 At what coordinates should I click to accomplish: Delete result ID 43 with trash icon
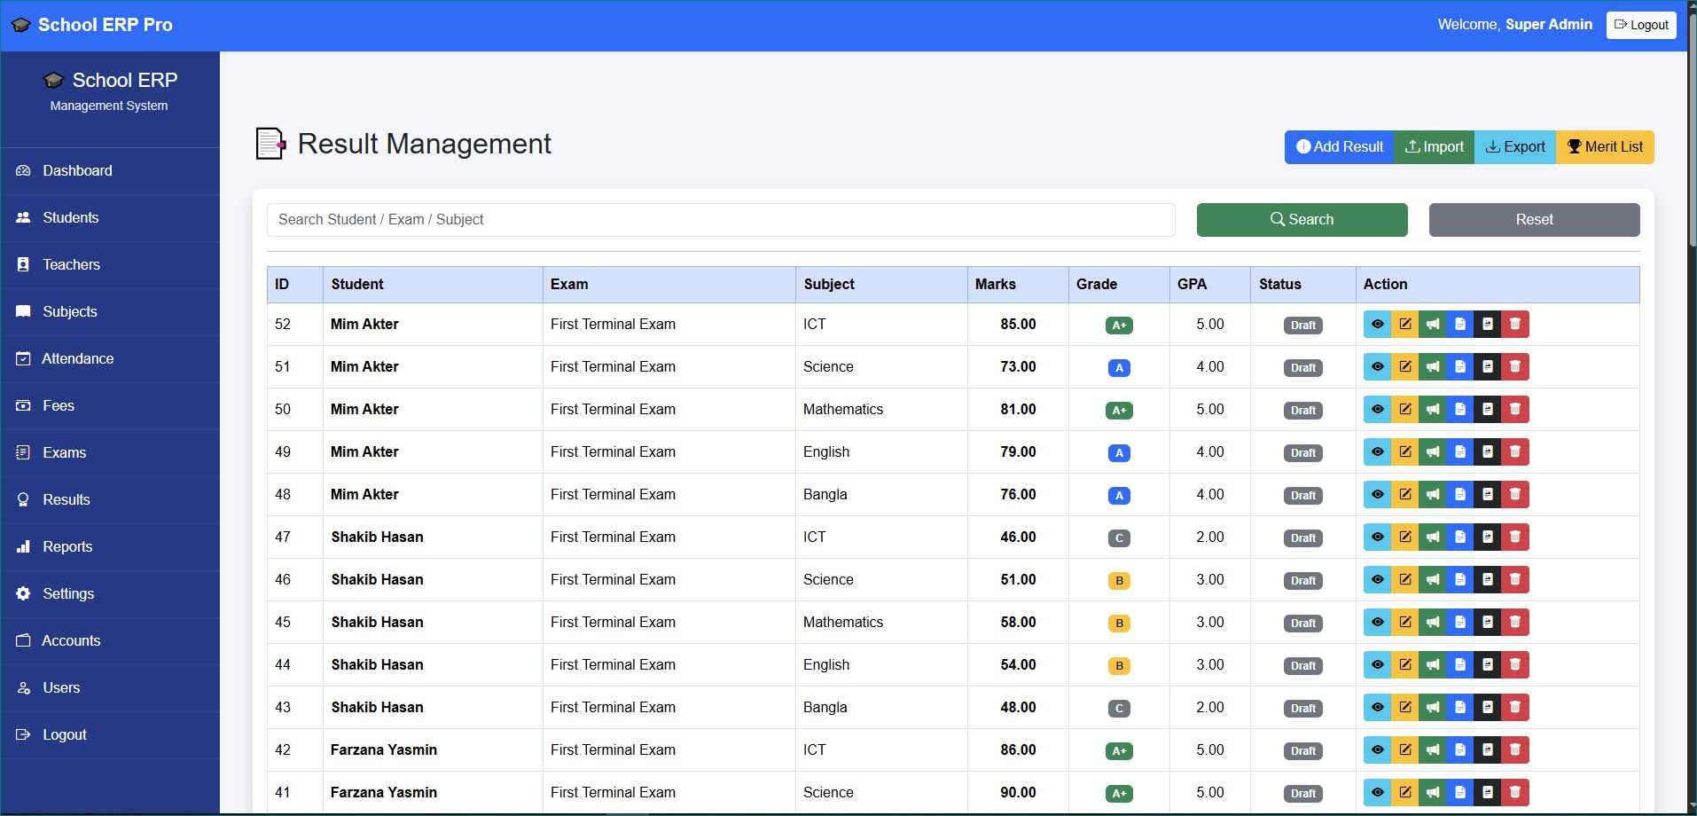(1515, 708)
